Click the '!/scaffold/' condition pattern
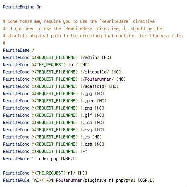Image resolution: width=187 pixels, height=187 pixels. point(93,86)
